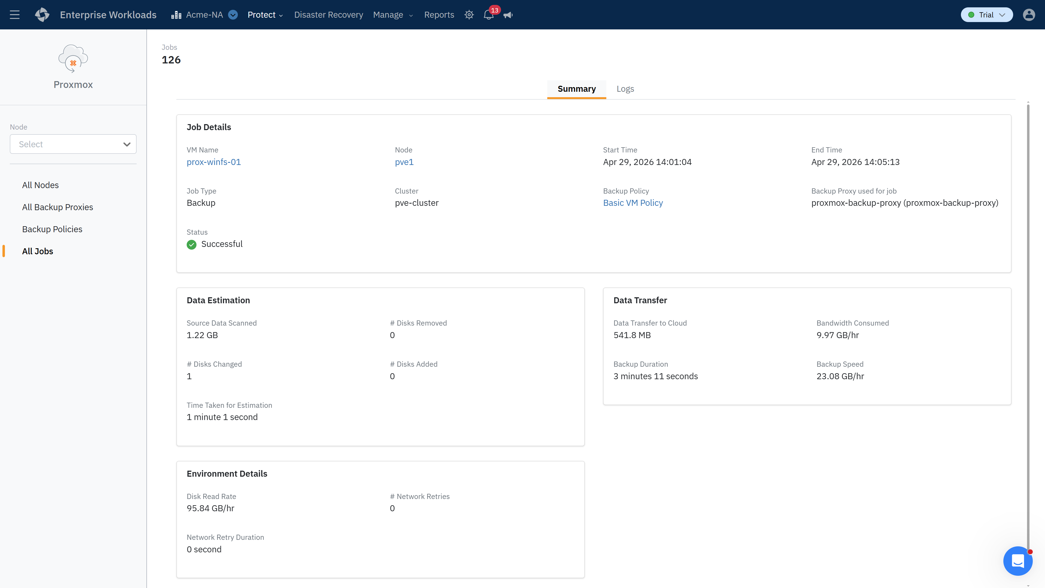
Task: Click the '1.22 GB' source data value
Action: 202,335
